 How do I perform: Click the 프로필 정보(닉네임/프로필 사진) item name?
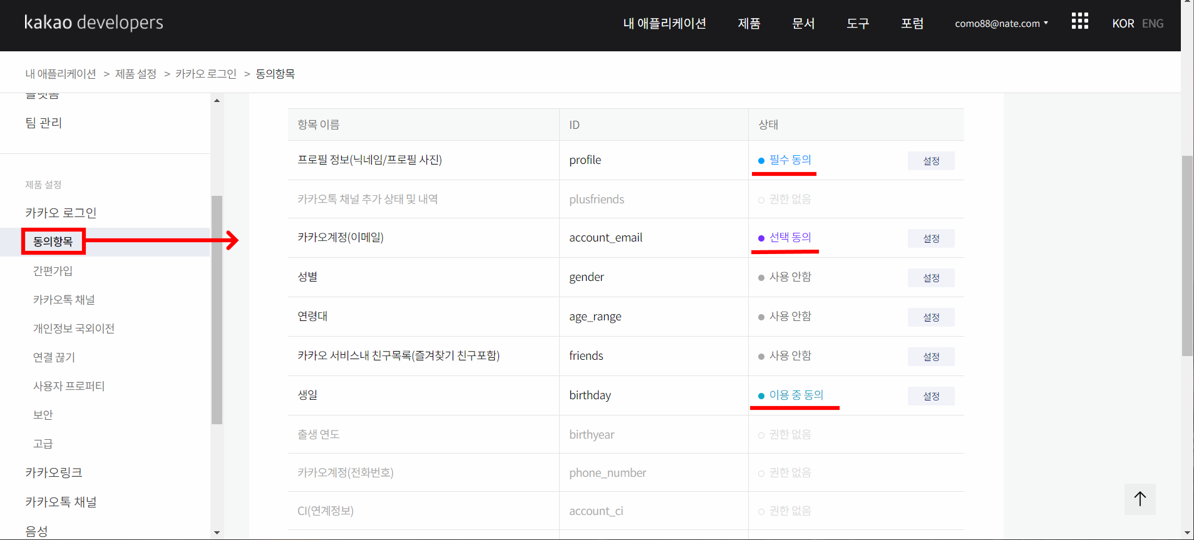click(x=369, y=160)
